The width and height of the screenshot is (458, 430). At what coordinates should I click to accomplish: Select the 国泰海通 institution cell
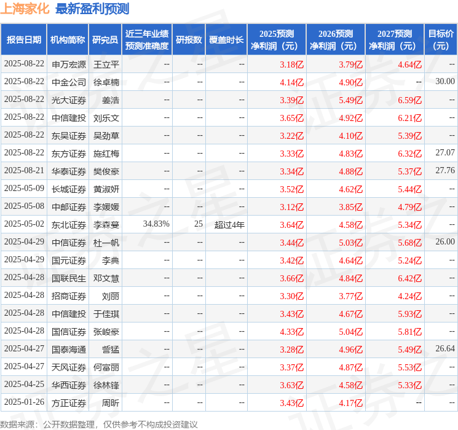tap(69, 349)
